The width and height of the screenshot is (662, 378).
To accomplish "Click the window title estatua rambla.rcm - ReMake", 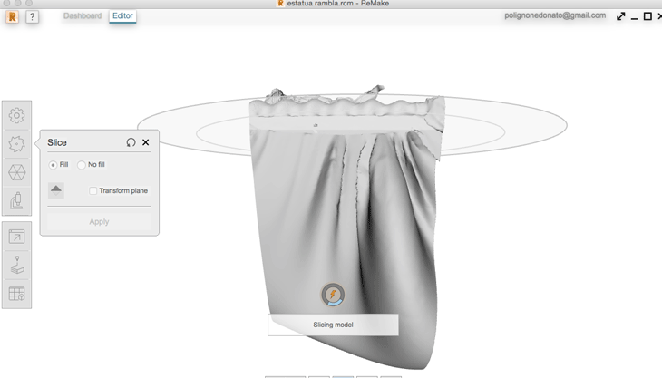I will pos(338,4).
